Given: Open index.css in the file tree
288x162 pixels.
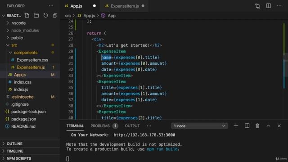Looking at the screenshot, I should pyautogui.click(x=30, y=82).
